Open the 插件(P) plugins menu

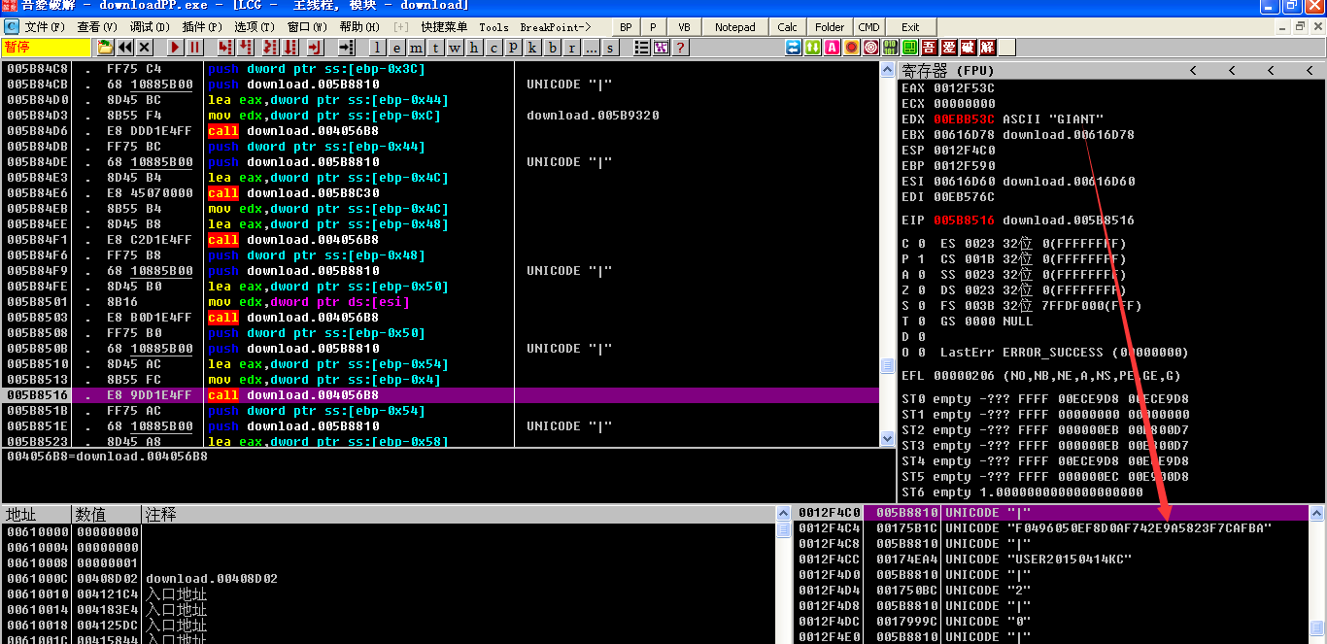201,27
